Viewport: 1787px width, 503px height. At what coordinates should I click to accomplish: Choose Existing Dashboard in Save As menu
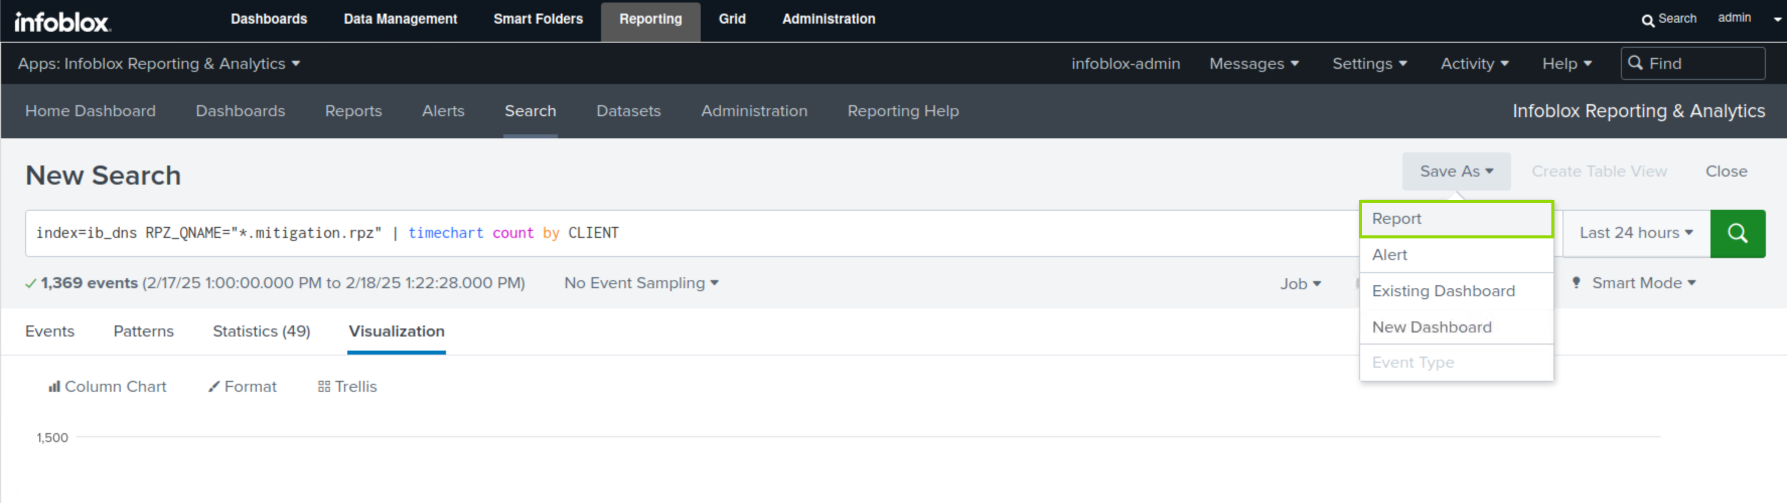(x=1443, y=291)
